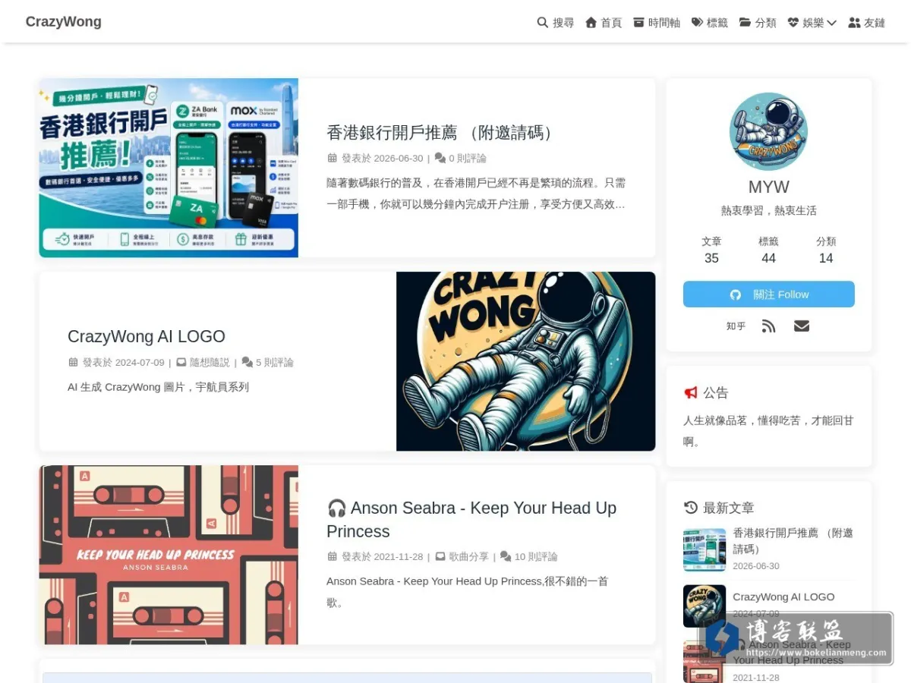Screen dimensions: 911x683
Task: Open the 時間軸 page
Action: [664, 23]
